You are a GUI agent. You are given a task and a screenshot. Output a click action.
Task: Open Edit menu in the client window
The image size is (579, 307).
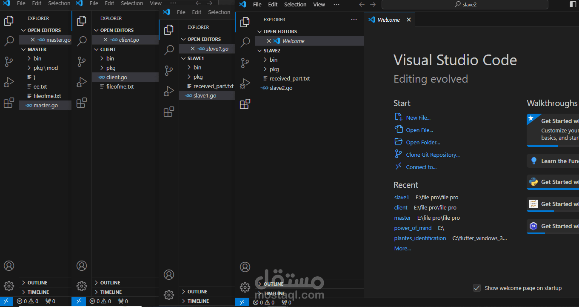[110, 3]
